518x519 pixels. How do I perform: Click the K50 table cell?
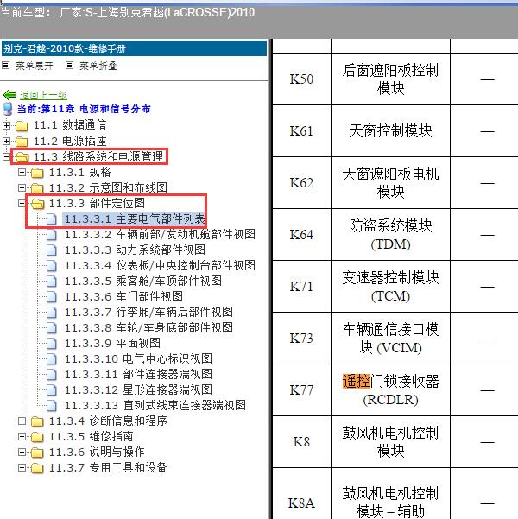pos(301,79)
